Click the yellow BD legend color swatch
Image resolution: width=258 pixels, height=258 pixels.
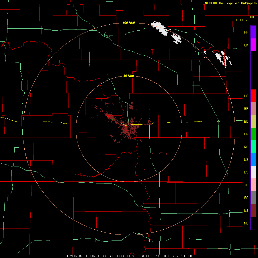[253, 122]
